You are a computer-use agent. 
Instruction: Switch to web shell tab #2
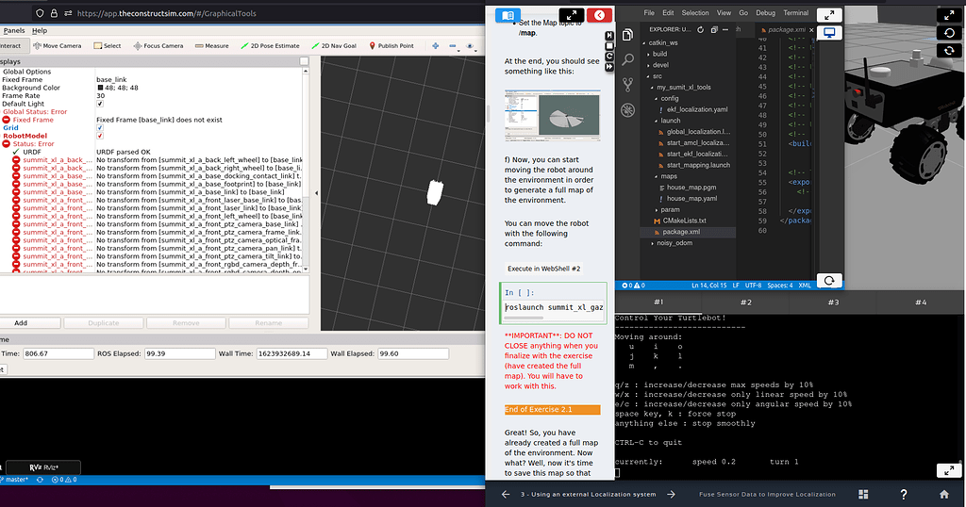coord(745,303)
